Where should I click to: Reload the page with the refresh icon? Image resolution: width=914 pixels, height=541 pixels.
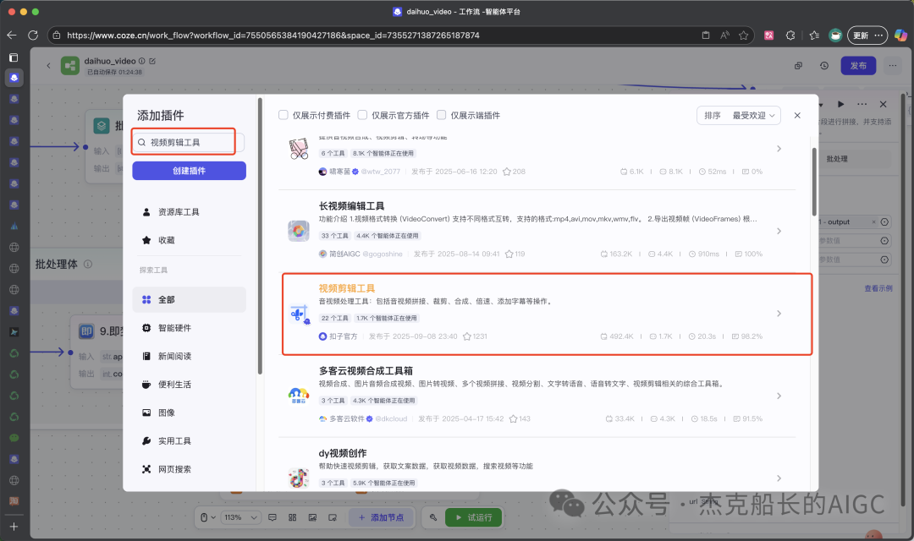point(33,35)
